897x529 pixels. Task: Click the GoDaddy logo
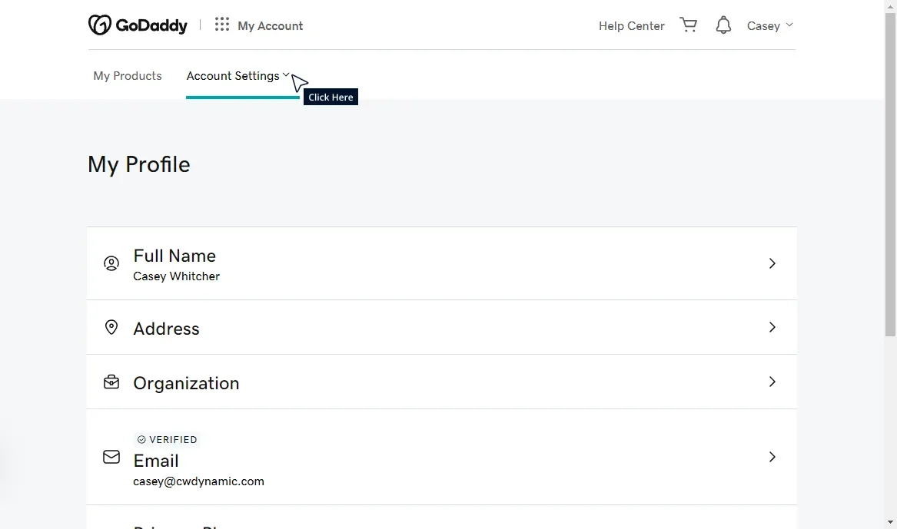pyautogui.click(x=138, y=24)
